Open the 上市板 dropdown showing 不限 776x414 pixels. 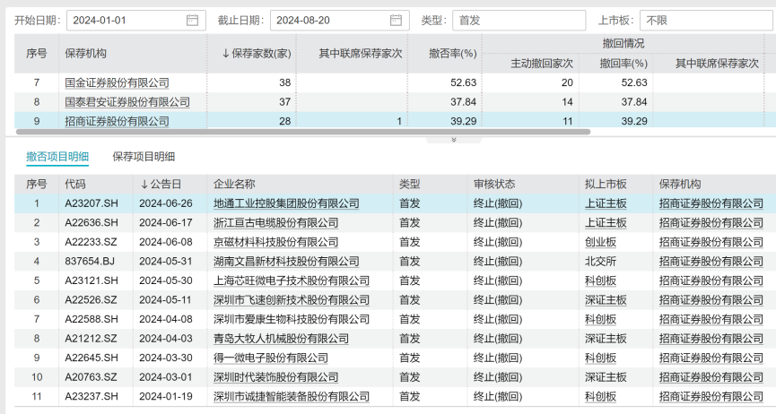pos(707,21)
